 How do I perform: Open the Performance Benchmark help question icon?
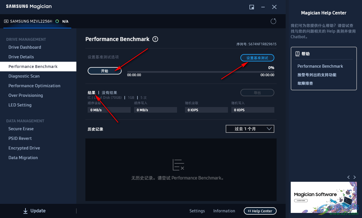155,39
